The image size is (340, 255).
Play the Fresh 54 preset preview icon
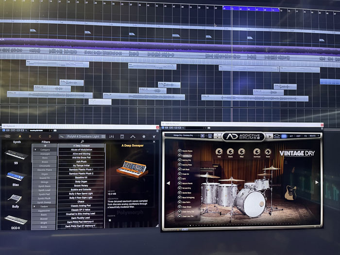point(180,174)
